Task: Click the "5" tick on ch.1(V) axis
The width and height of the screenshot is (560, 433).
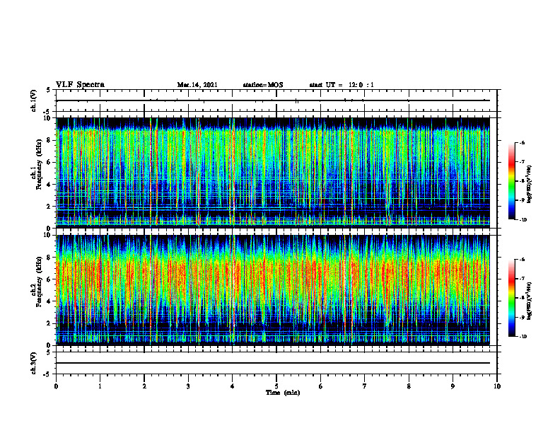Action: 49,90
